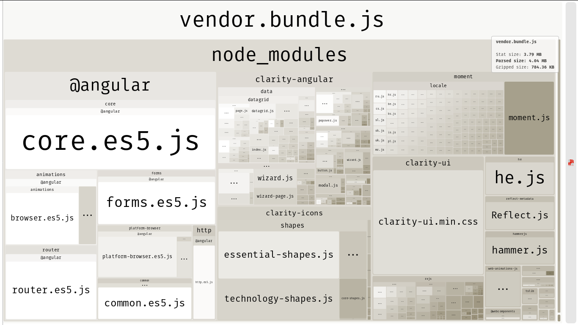Select the bs.js locale file

(392, 114)
